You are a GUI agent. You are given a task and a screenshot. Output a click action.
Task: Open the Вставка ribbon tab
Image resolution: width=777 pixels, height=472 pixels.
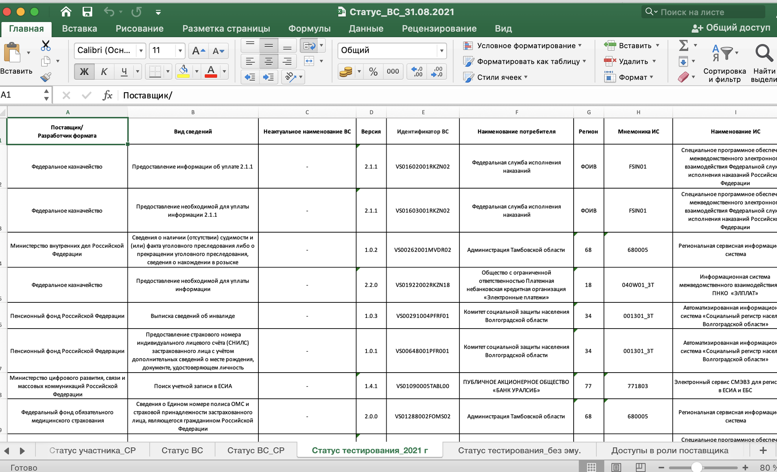pyautogui.click(x=79, y=28)
